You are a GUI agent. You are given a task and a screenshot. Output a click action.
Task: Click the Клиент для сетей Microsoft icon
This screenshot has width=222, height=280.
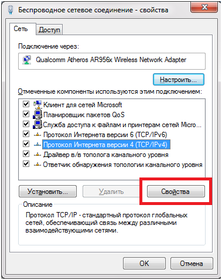tap(37, 105)
